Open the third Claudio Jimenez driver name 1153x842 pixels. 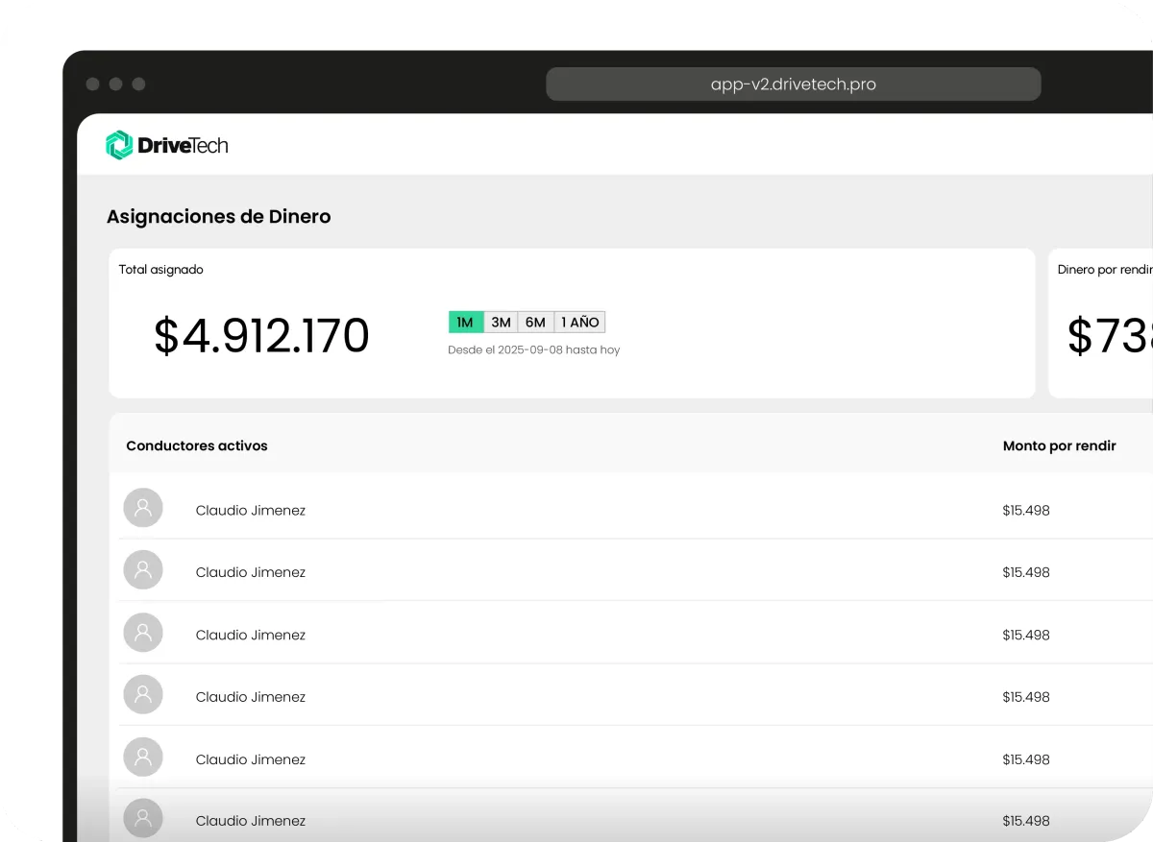pos(251,635)
